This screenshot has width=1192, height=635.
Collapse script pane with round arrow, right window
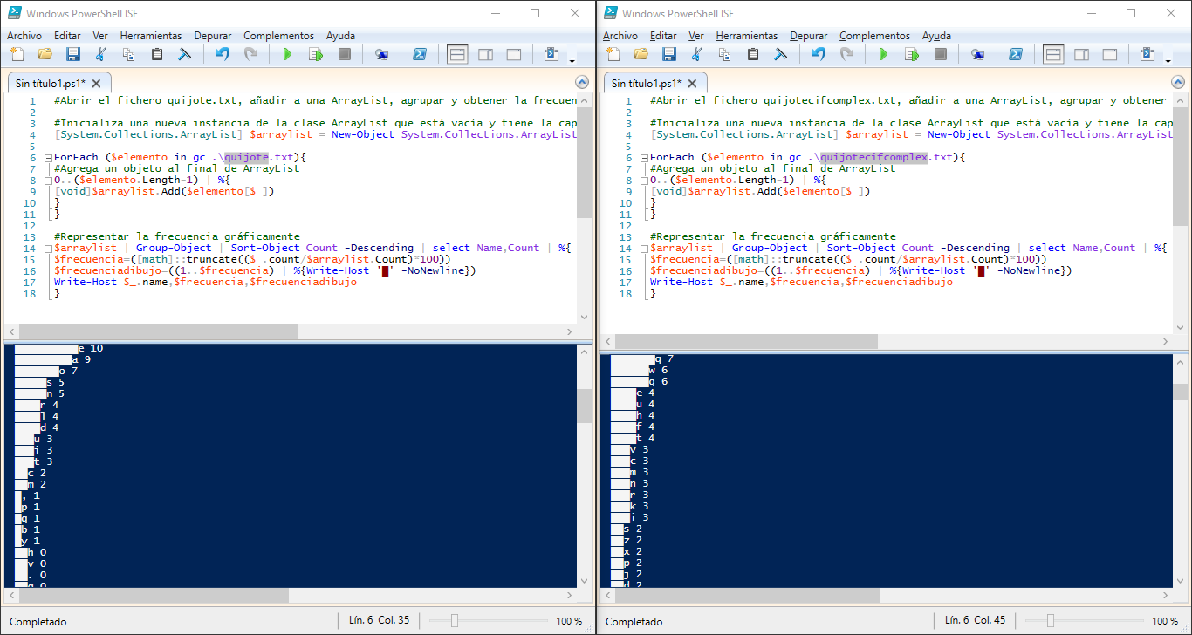[x=1178, y=82]
